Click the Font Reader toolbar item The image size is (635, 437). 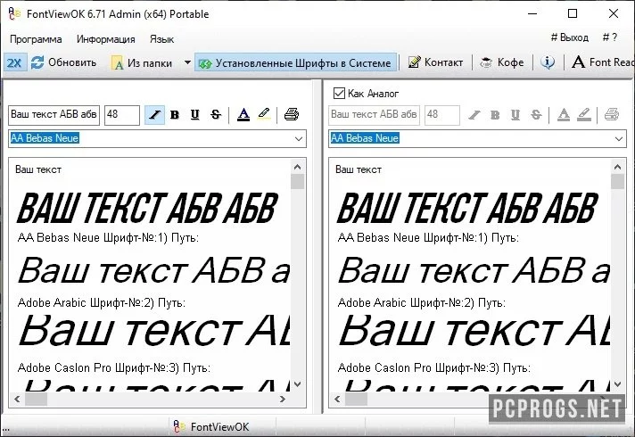pyautogui.click(x=603, y=62)
